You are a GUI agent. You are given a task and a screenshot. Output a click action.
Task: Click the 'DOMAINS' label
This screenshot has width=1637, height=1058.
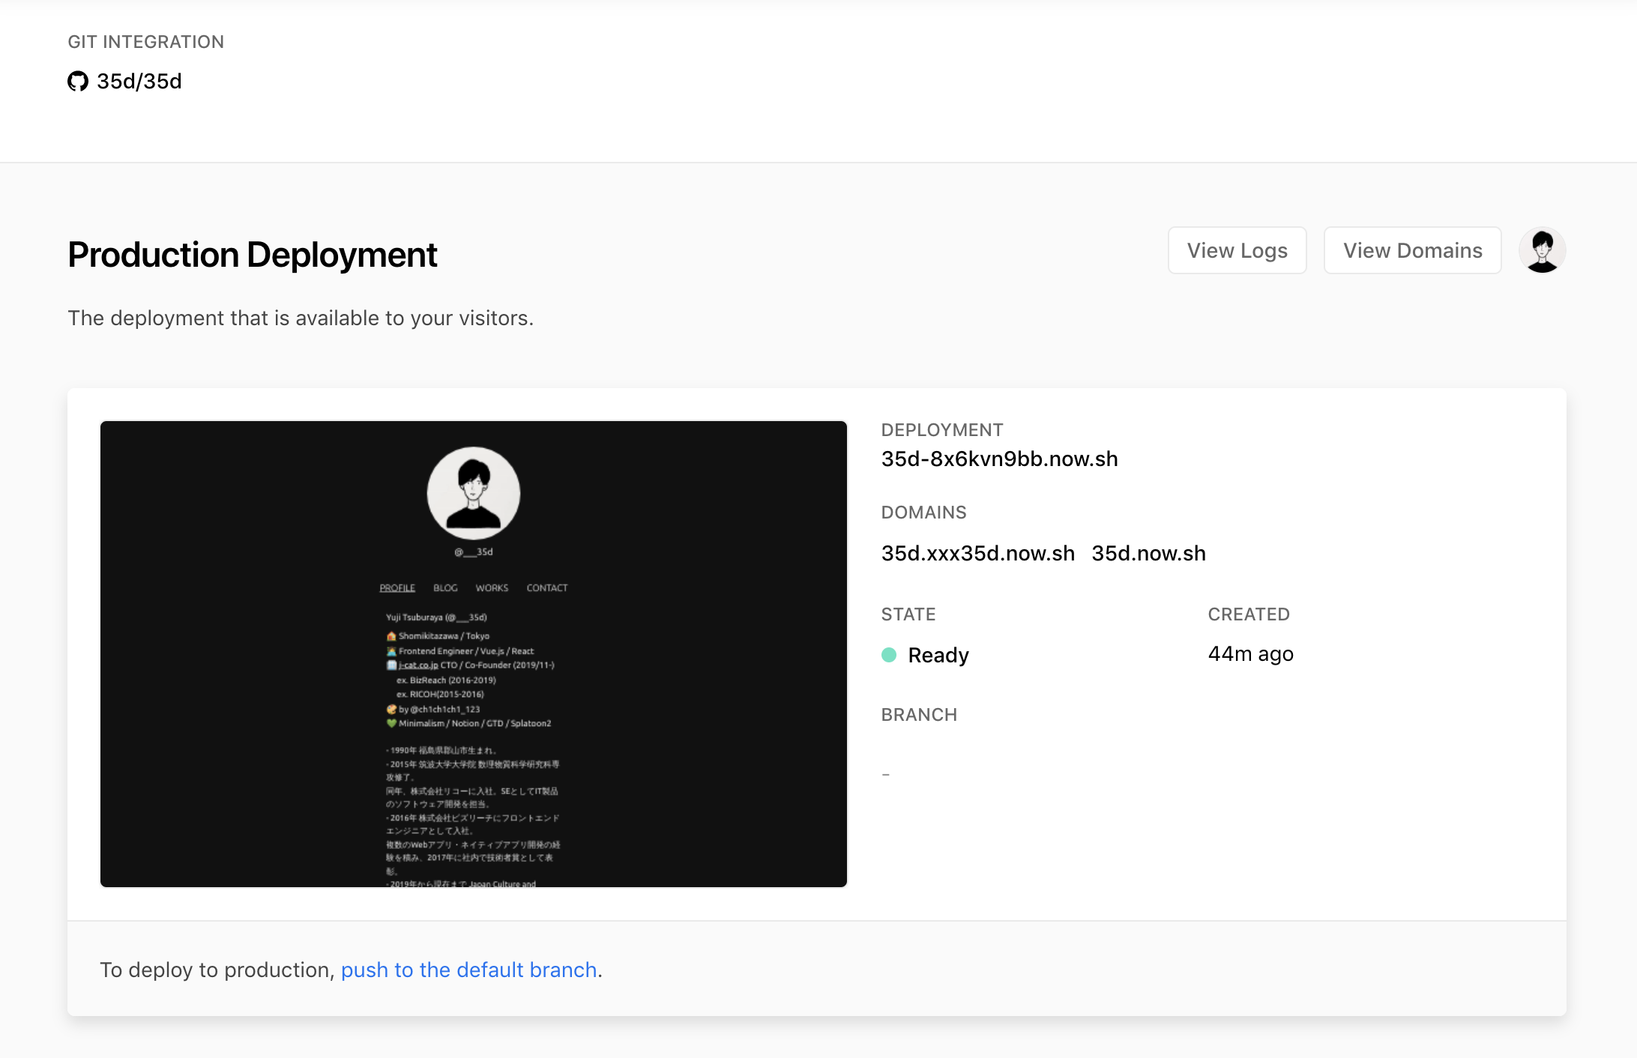point(923,513)
